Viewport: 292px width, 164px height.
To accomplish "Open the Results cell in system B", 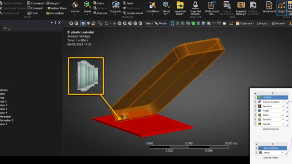I will click(x=273, y=124).
